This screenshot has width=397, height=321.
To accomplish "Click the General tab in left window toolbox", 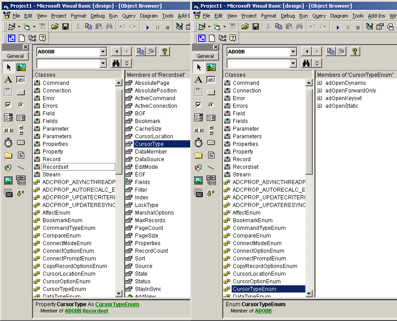I will click(x=15, y=56).
